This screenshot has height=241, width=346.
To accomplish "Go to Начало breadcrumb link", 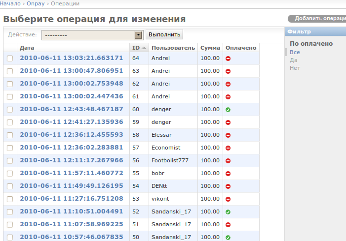I will (10, 3).
